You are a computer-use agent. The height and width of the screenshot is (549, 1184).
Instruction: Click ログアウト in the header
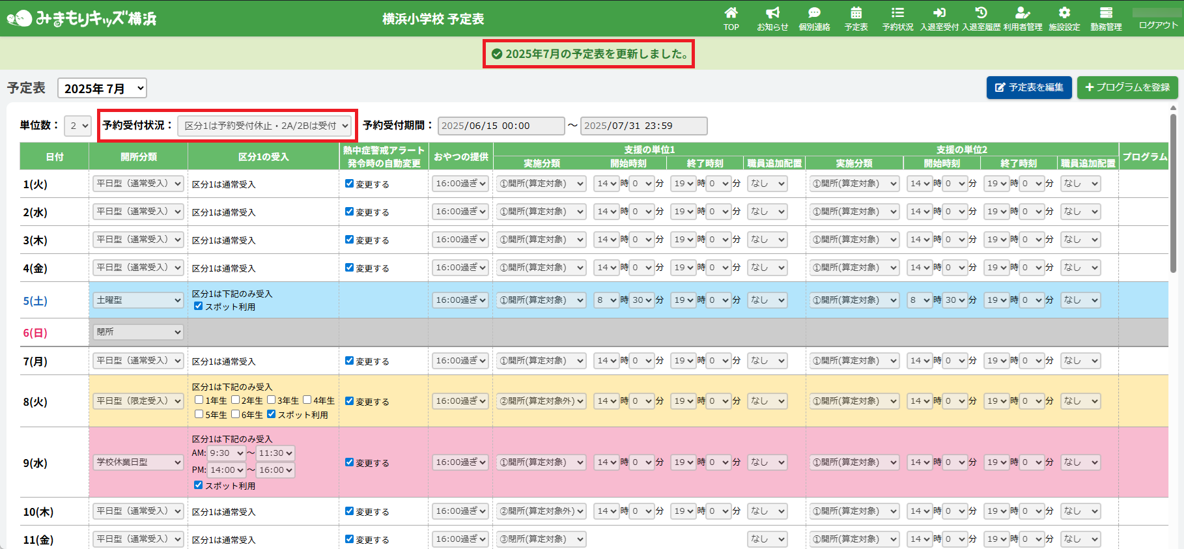click(1157, 25)
